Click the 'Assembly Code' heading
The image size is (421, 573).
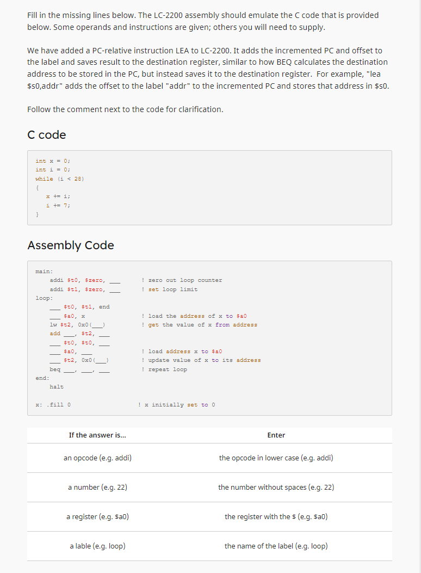[x=71, y=245]
